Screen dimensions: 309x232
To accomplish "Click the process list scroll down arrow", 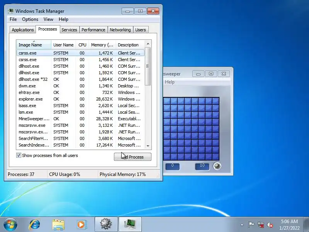I will coord(148,146).
